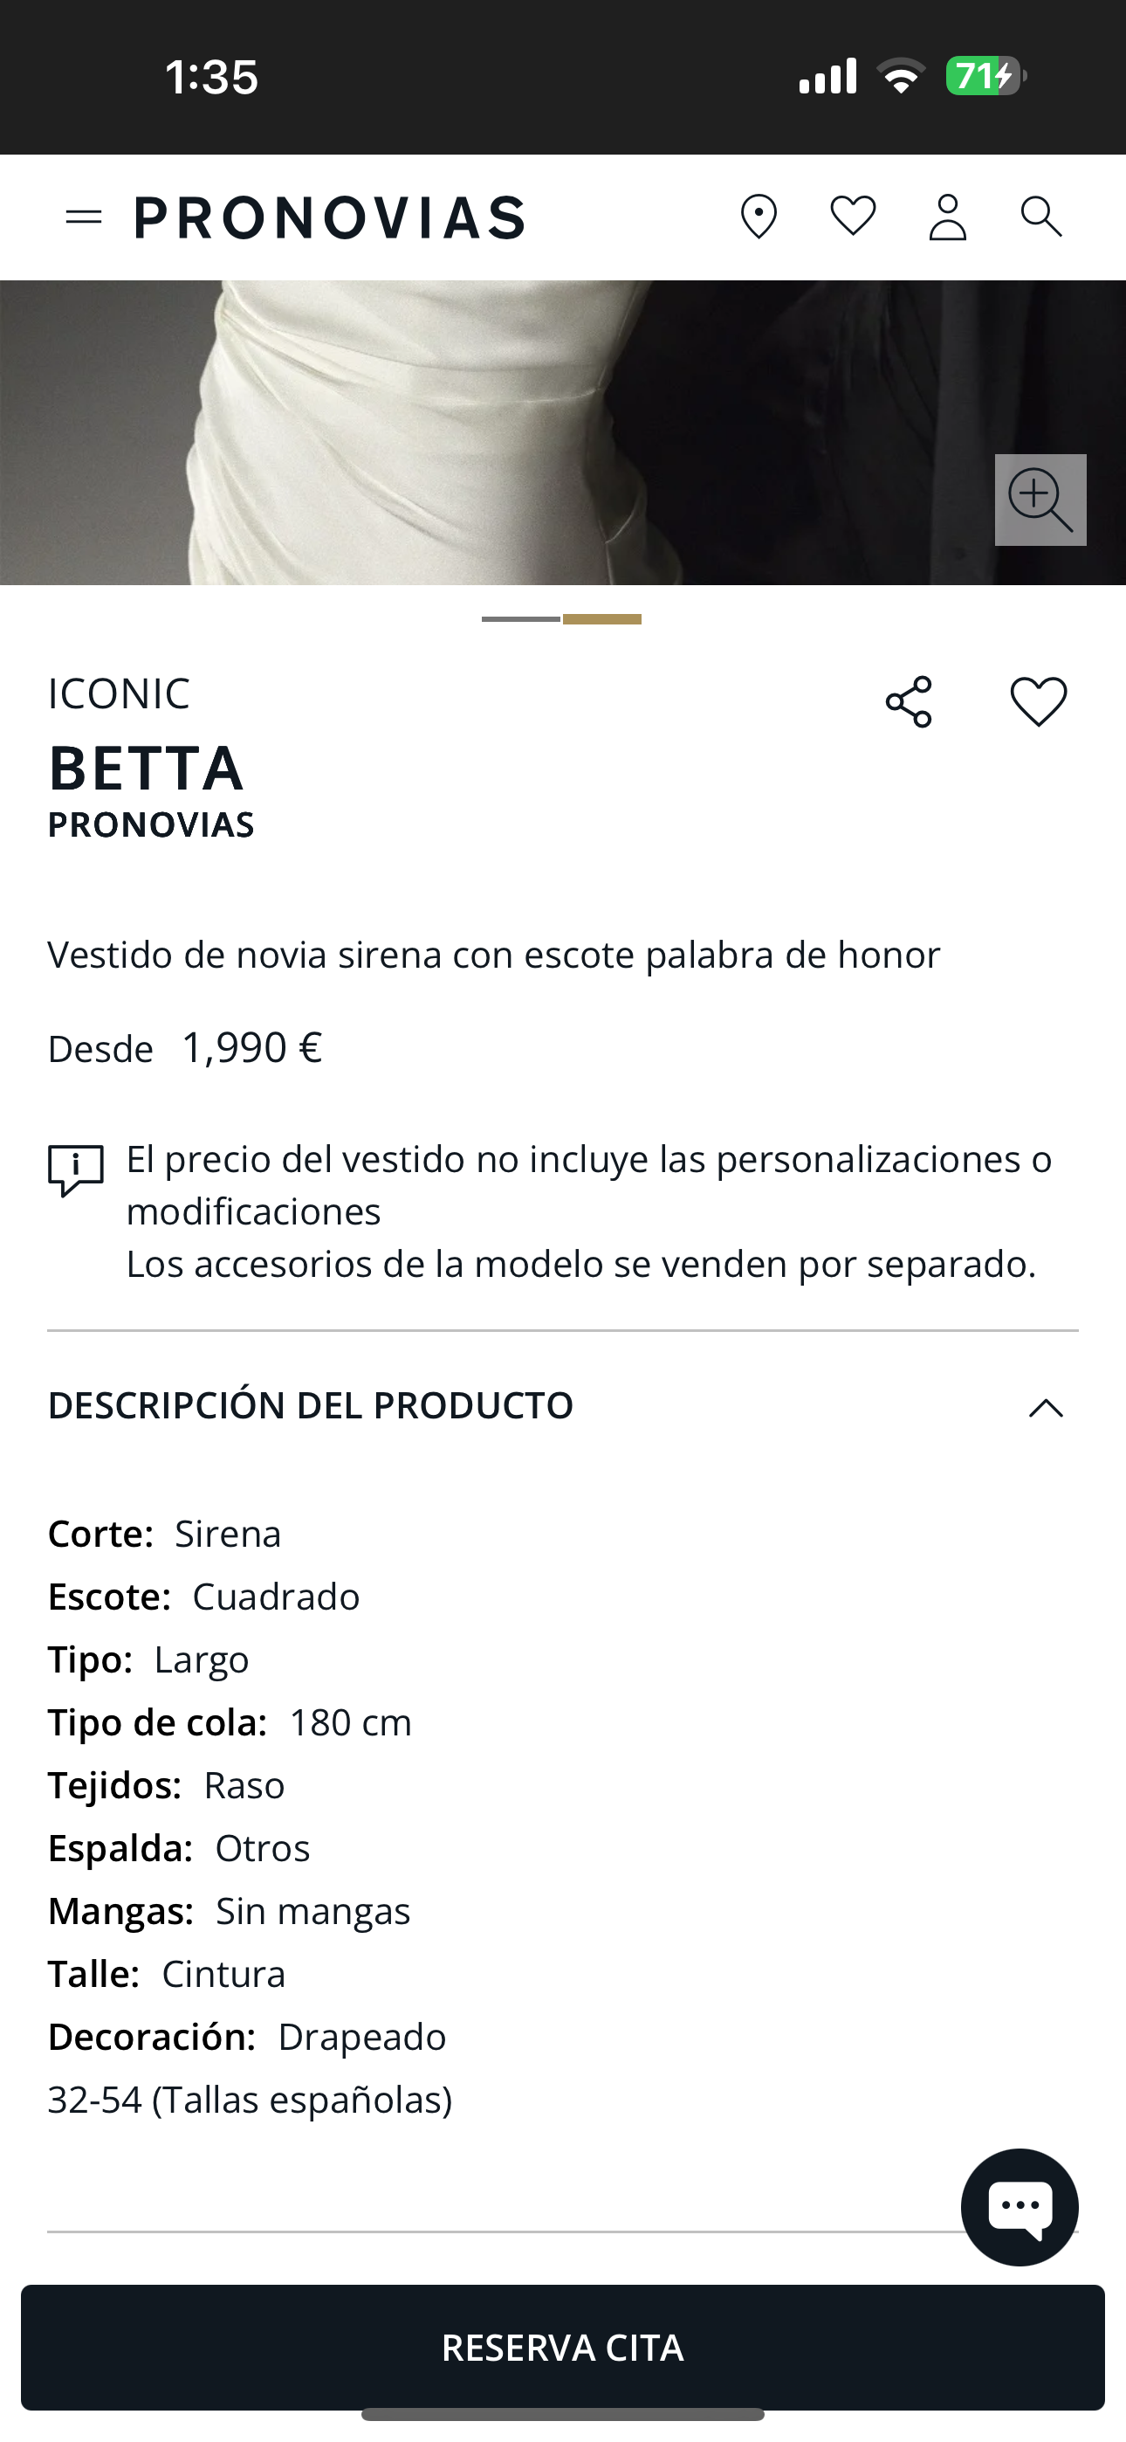Select the second image slide indicator
1126x2442 pixels.
(603, 619)
